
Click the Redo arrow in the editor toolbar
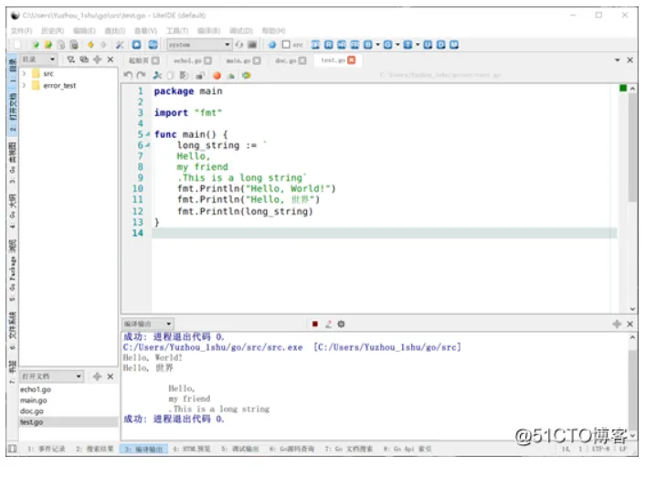point(141,75)
